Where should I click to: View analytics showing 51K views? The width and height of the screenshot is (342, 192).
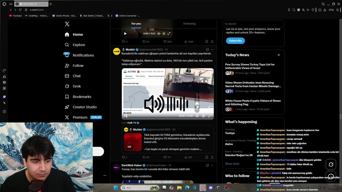(188, 157)
